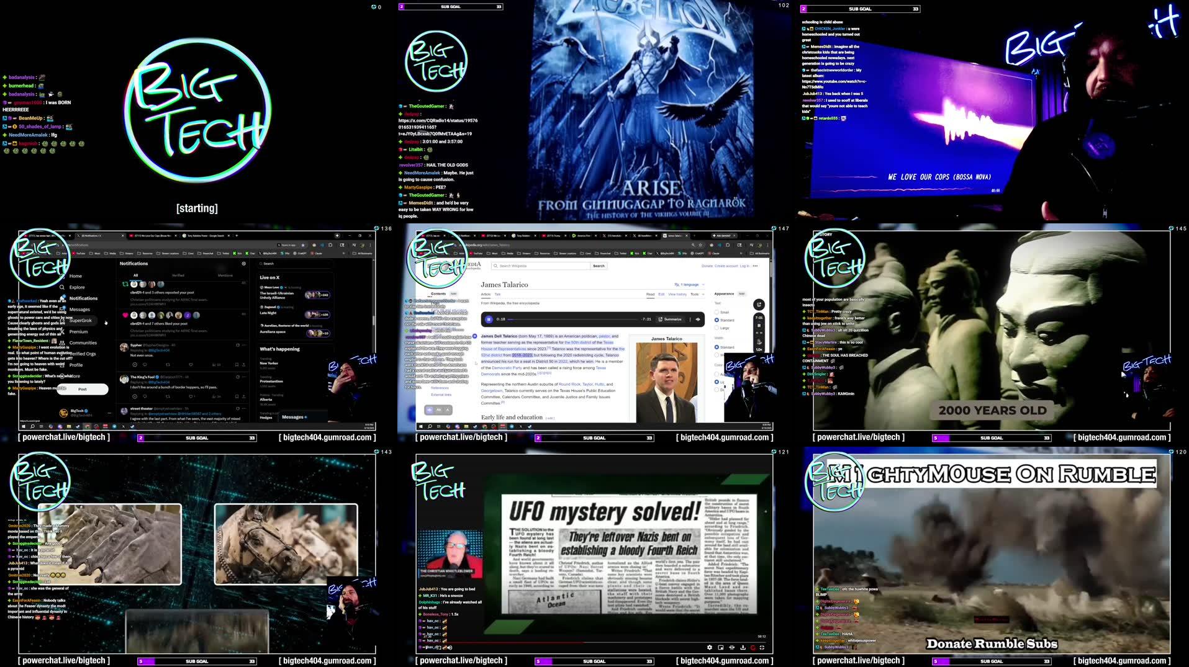This screenshot has height=667, width=1189.
Task: Click Search Wikipedia input field
Action: click(541, 266)
